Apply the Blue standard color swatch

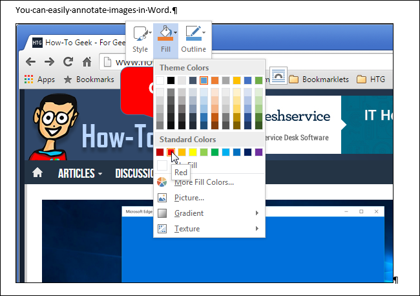click(236, 153)
